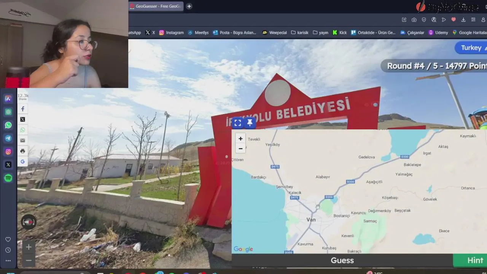Open the send/flow arrow icon

444,20
